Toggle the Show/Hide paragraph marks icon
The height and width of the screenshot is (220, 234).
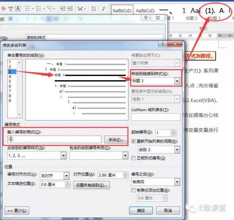103,9
